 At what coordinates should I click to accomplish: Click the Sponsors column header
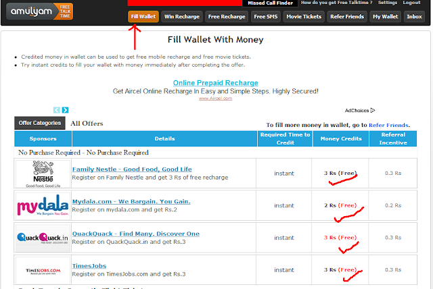point(43,138)
